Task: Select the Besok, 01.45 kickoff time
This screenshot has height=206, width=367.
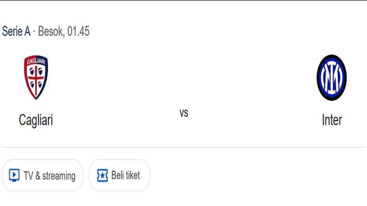Action: (x=64, y=31)
